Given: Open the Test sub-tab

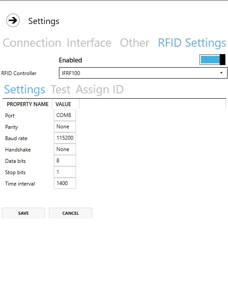Looking at the screenshot, I should [60, 89].
